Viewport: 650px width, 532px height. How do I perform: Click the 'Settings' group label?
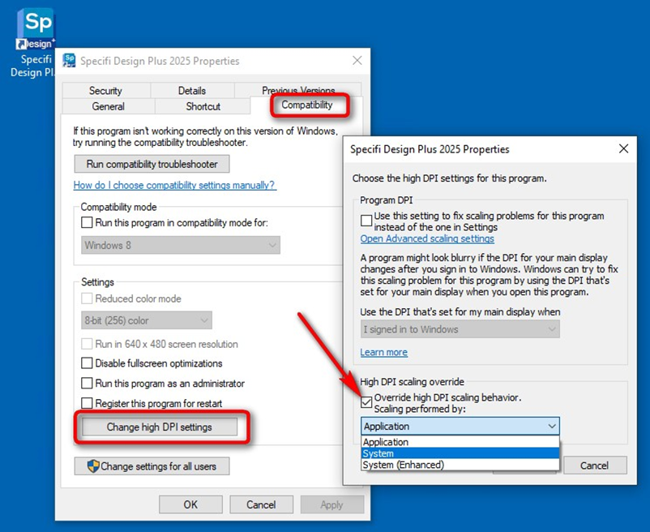tap(97, 282)
